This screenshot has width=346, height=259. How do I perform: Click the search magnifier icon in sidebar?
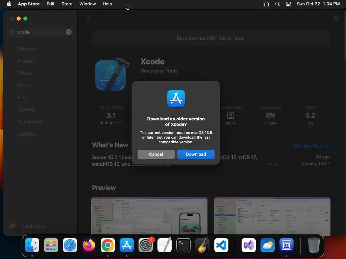[x=11, y=32]
